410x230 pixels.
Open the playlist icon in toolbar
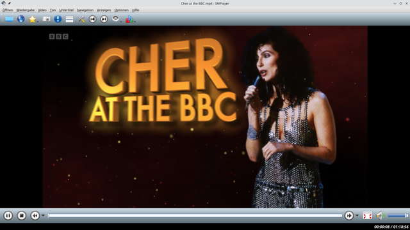click(x=69, y=19)
